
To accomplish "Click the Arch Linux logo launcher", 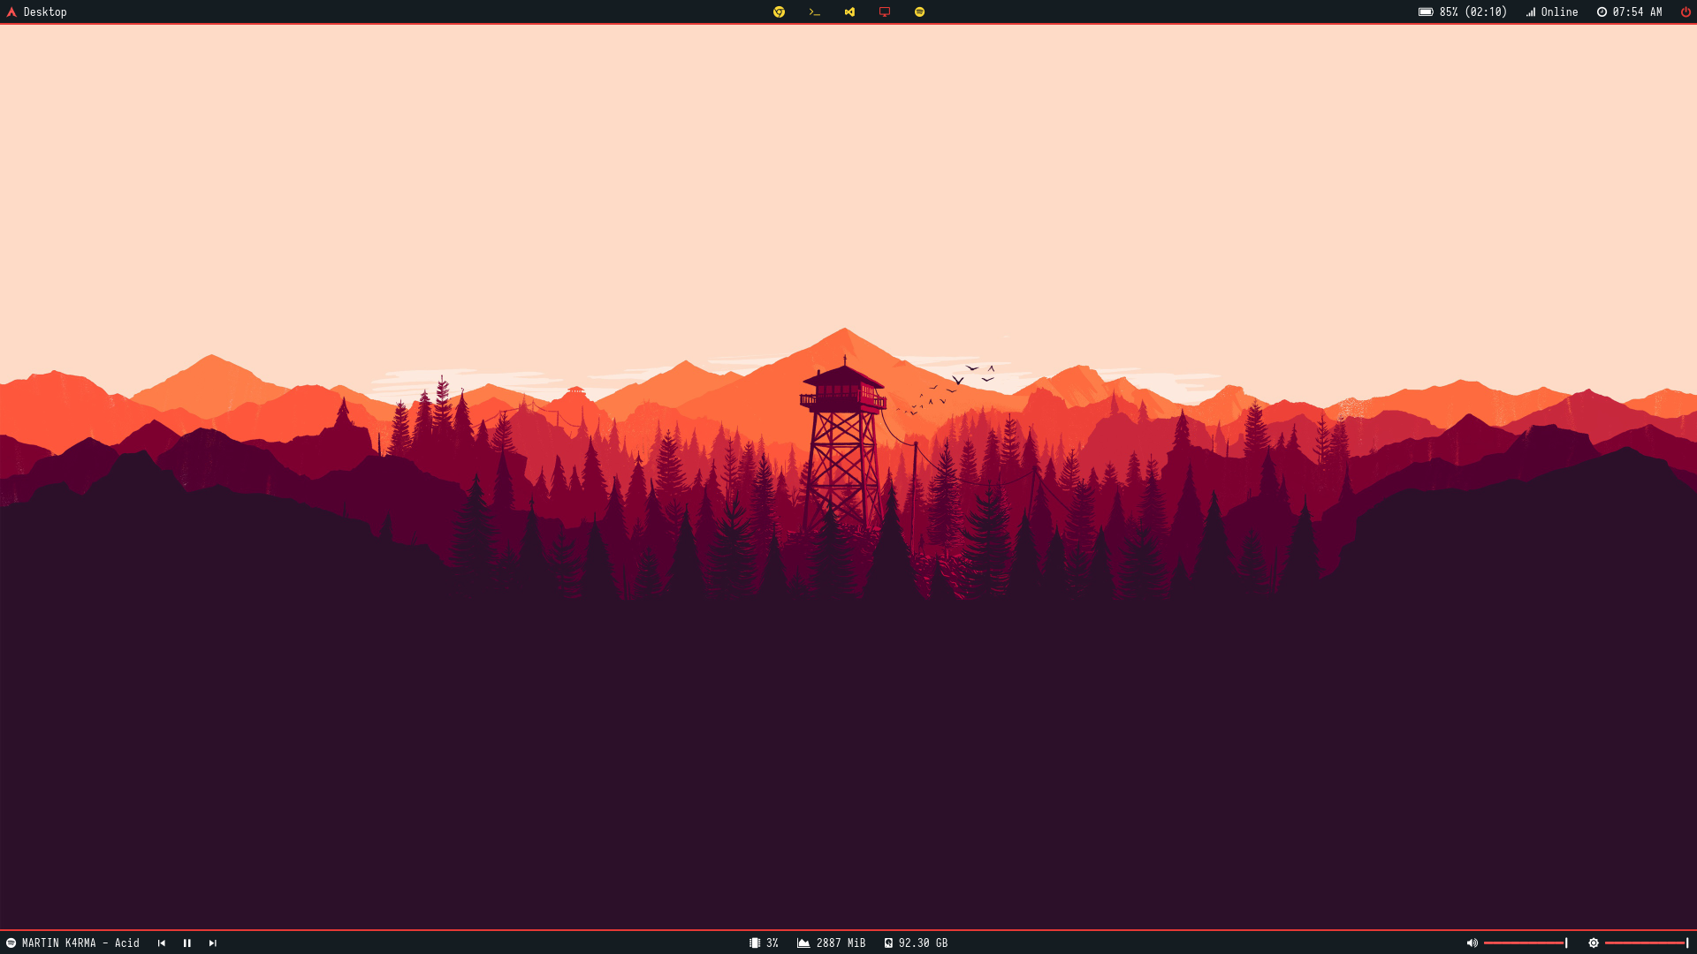I will point(11,12).
